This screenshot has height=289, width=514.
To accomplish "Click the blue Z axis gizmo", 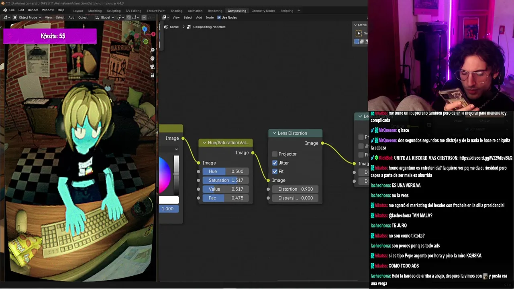I will [145, 29].
